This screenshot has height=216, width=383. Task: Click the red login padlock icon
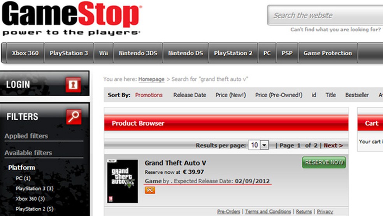click(x=73, y=85)
